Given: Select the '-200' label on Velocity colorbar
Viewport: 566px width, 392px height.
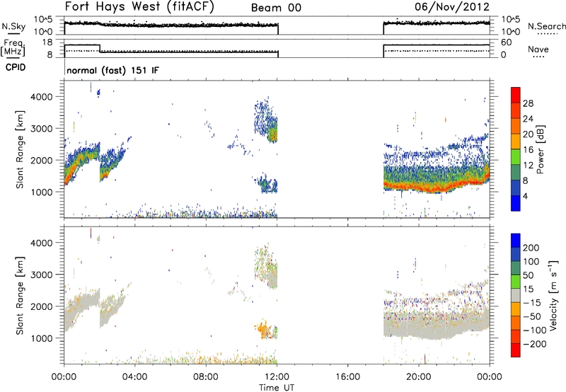Looking at the screenshot, I should (x=535, y=344).
